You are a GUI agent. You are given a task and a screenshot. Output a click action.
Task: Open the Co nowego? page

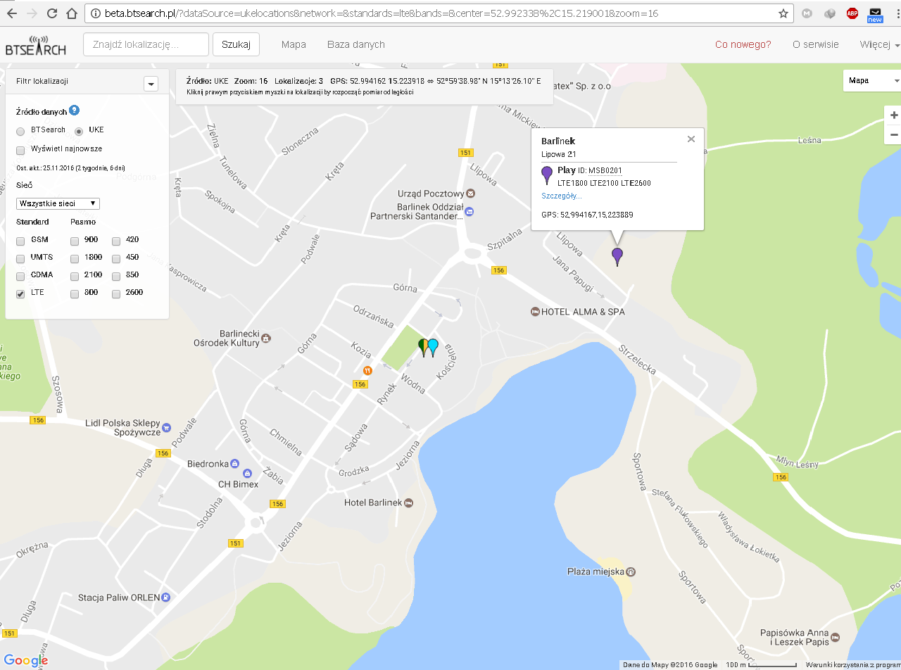743,44
